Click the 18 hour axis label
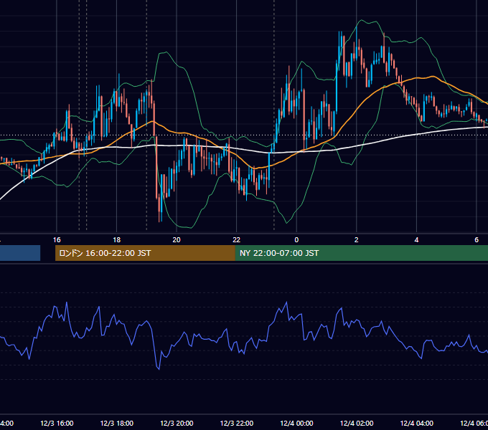Screen dimensions: 488x430 pos(116,240)
